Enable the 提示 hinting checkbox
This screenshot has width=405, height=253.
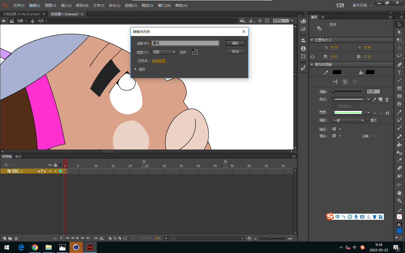click(367, 120)
